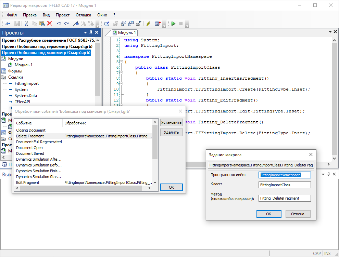Click the Cut scissors icon in toolbar
Screen dimensions: 339x257
coord(26,24)
